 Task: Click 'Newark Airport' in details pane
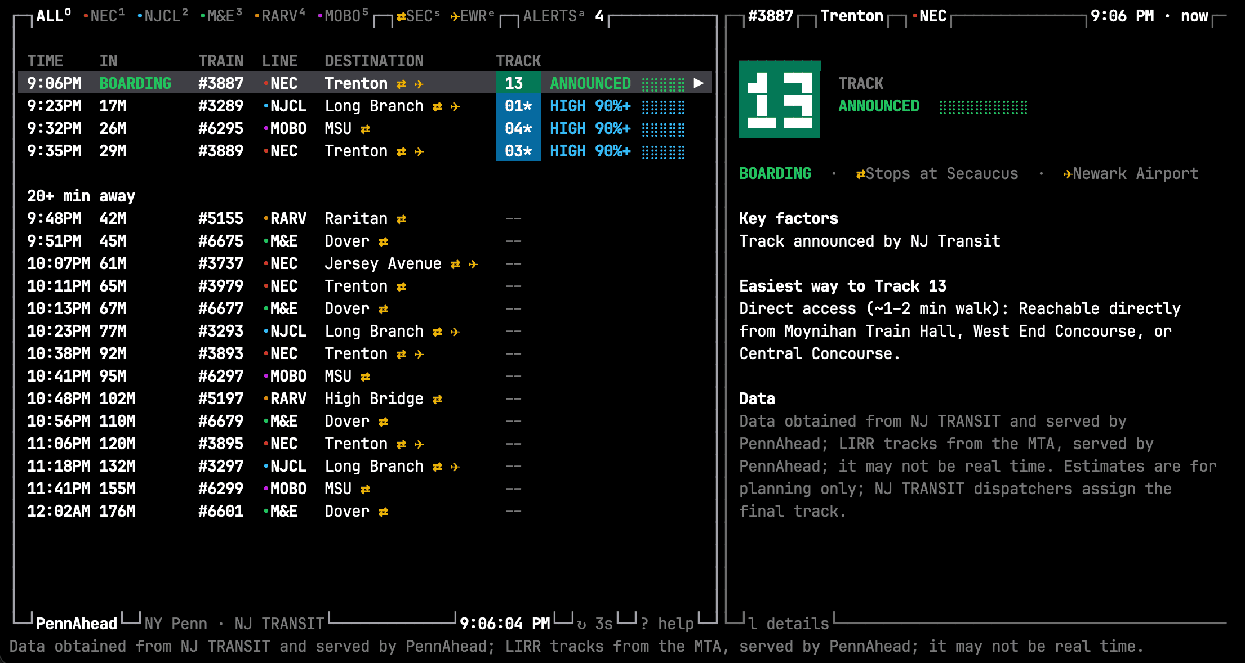tap(1131, 173)
